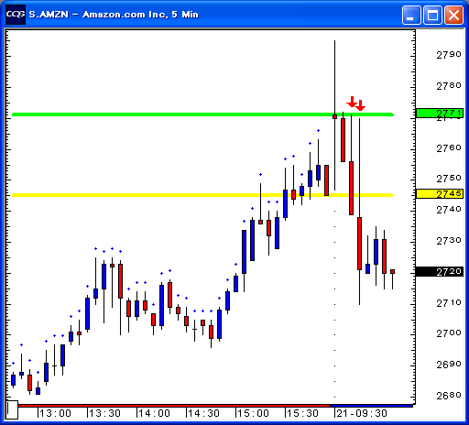Click the blue session bar segment
469x425 pixels.
[372, 406]
